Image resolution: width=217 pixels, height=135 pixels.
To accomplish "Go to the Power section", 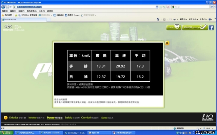I will [x=55, y=118].
